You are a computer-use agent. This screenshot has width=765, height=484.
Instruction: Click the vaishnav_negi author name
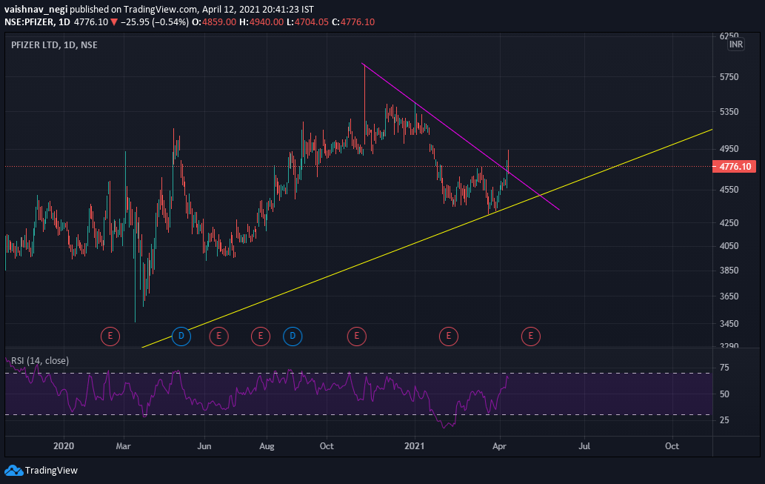[x=36, y=10]
